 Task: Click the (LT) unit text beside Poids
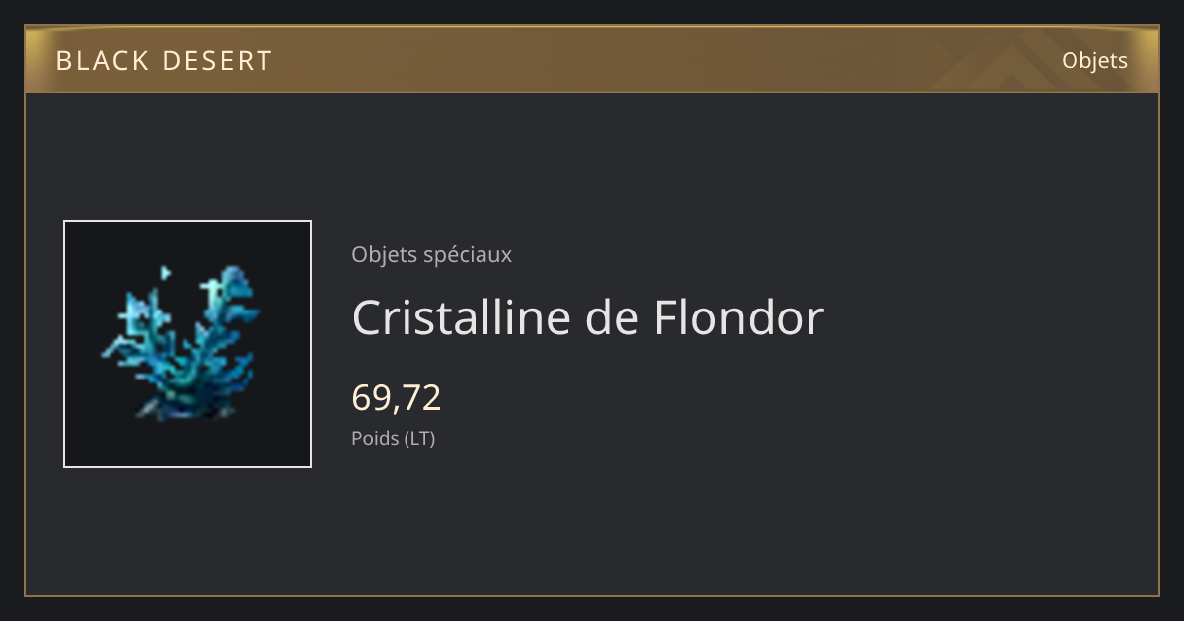click(419, 438)
